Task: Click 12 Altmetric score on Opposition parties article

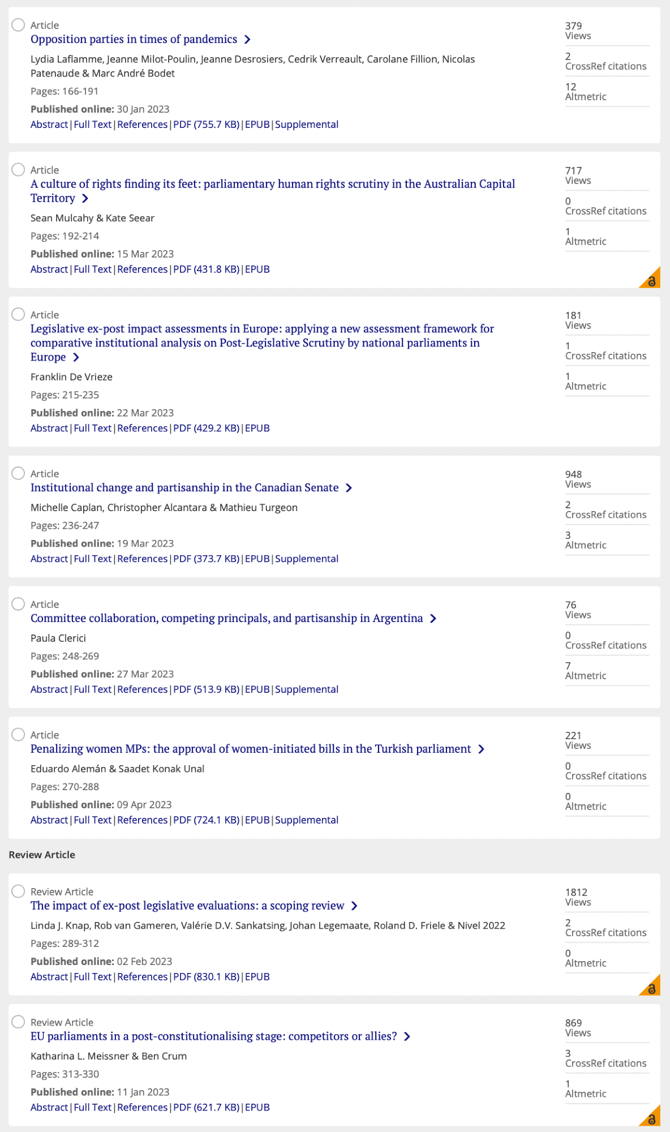Action: tap(585, 92)
